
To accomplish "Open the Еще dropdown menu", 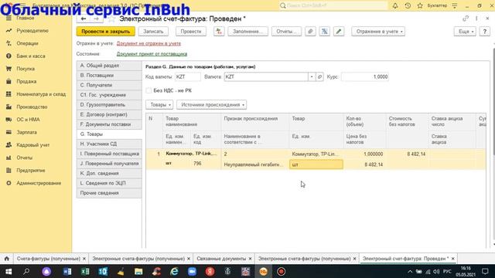I will pos(465,32).
